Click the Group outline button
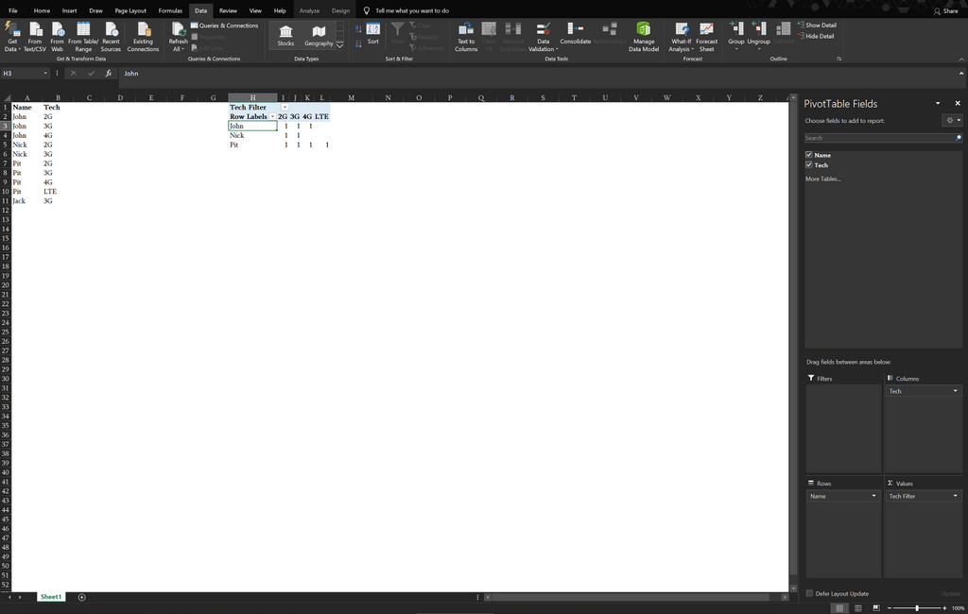This screenshot has height=614, width=968. click(735, 35)
